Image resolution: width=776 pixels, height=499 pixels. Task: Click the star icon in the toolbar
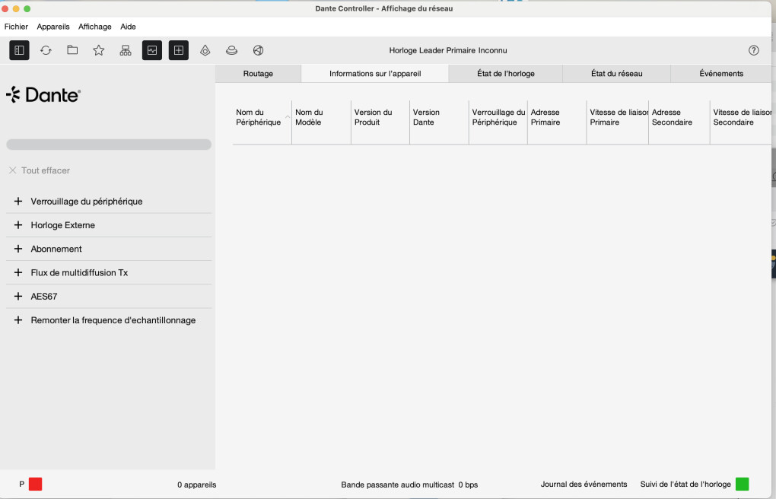(99, 50)
